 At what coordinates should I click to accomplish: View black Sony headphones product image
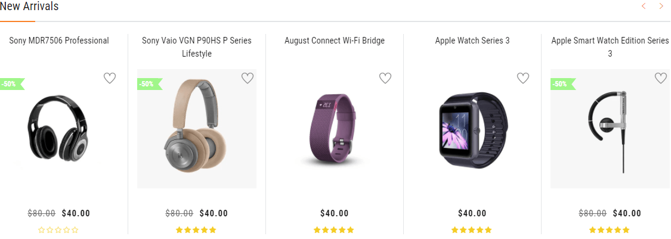point(58,128)
